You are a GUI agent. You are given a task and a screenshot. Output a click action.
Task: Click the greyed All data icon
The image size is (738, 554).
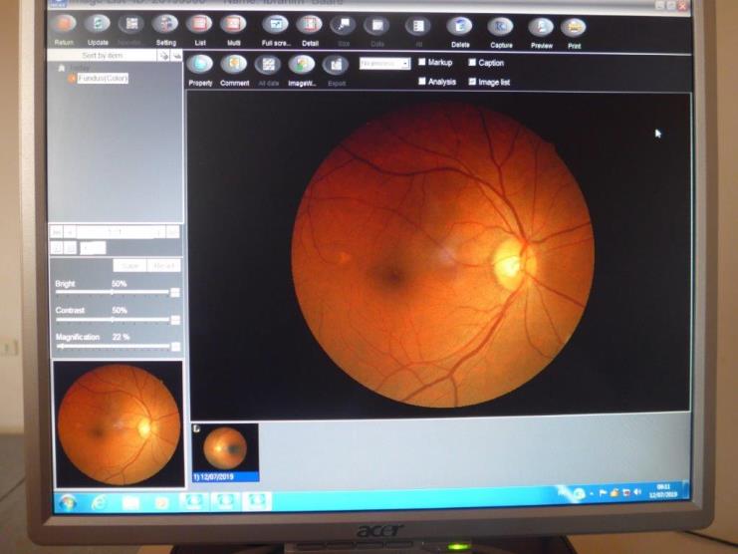[268, 65]
